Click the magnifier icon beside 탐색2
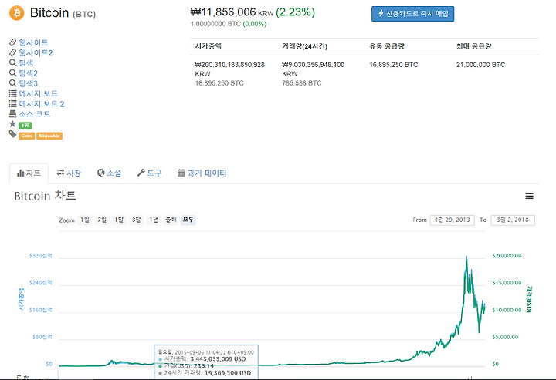 tap(13, 73)
